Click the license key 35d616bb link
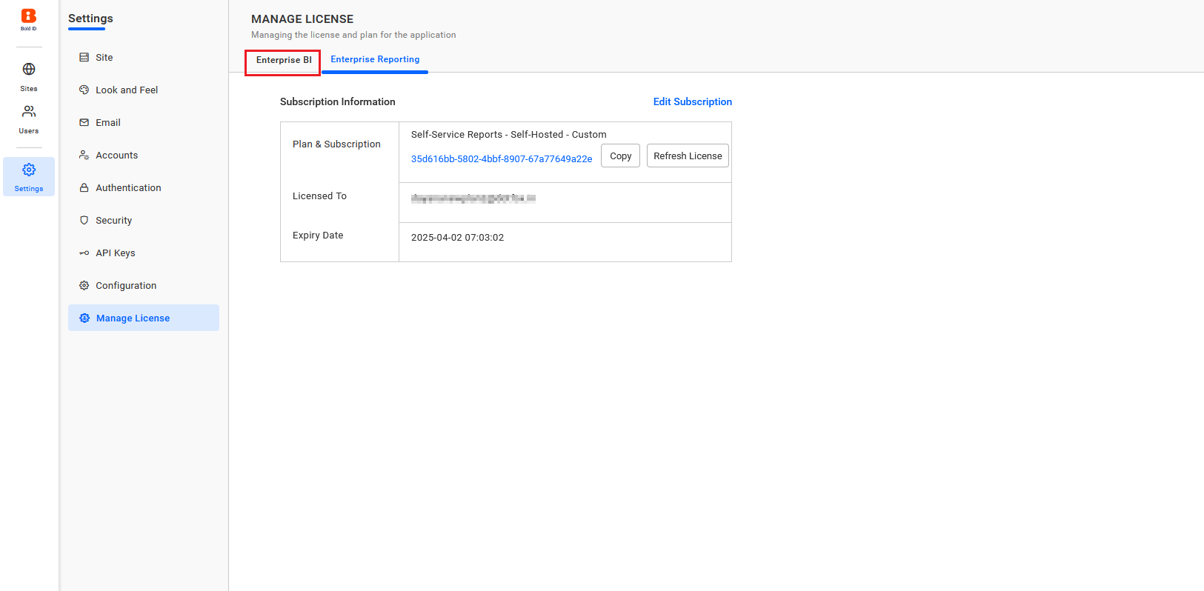 coord(502,159)
